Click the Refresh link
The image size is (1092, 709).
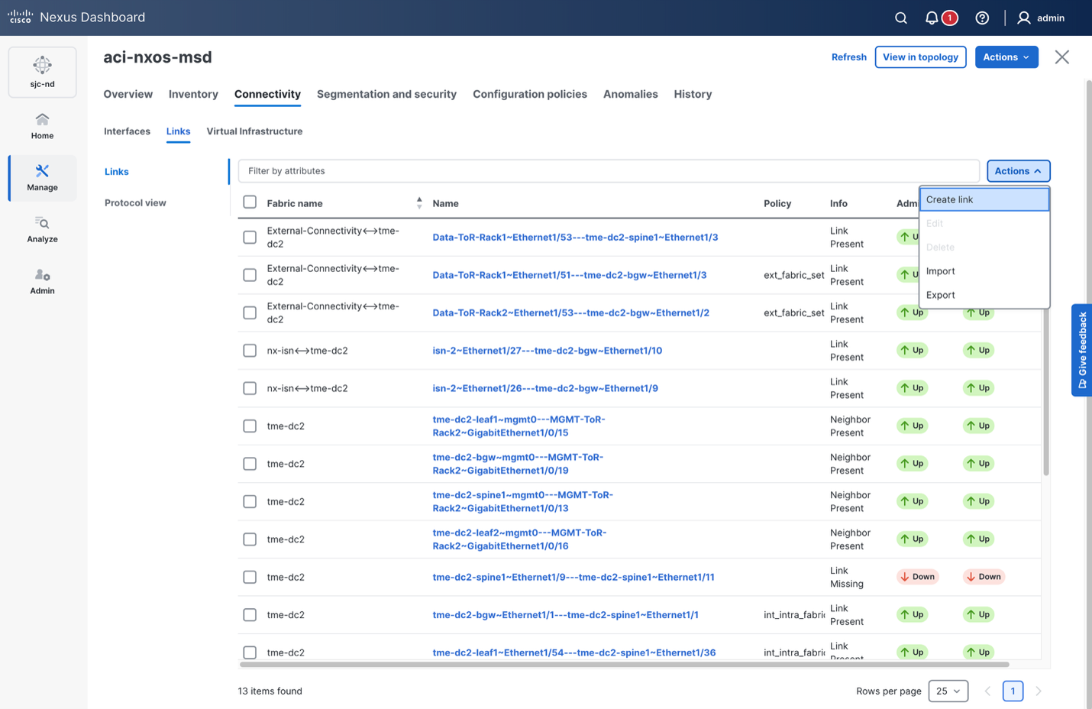(x=848, y=57)
